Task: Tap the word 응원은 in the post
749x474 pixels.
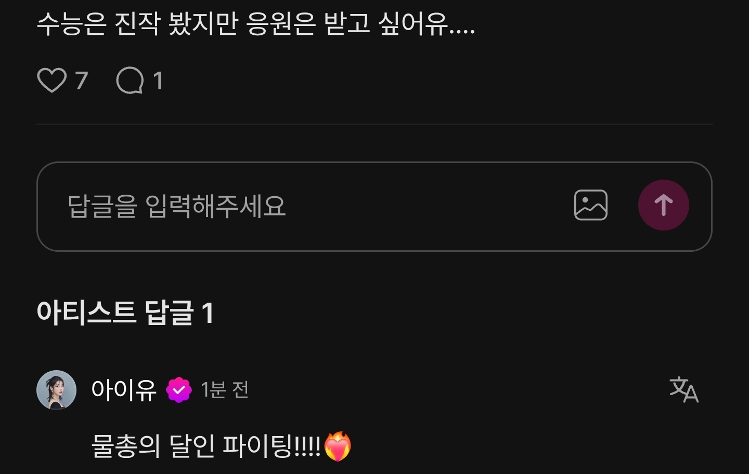Action: (281, 24)
